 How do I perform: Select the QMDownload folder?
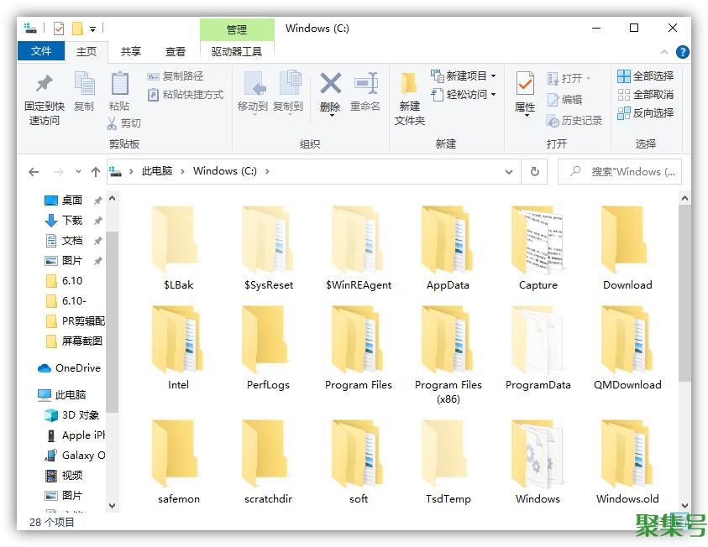[627, 348]
